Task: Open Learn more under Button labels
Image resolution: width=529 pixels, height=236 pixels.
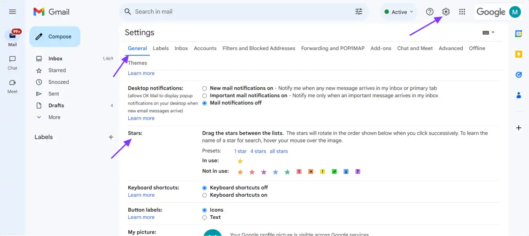Action: click(x=141, y=217)
